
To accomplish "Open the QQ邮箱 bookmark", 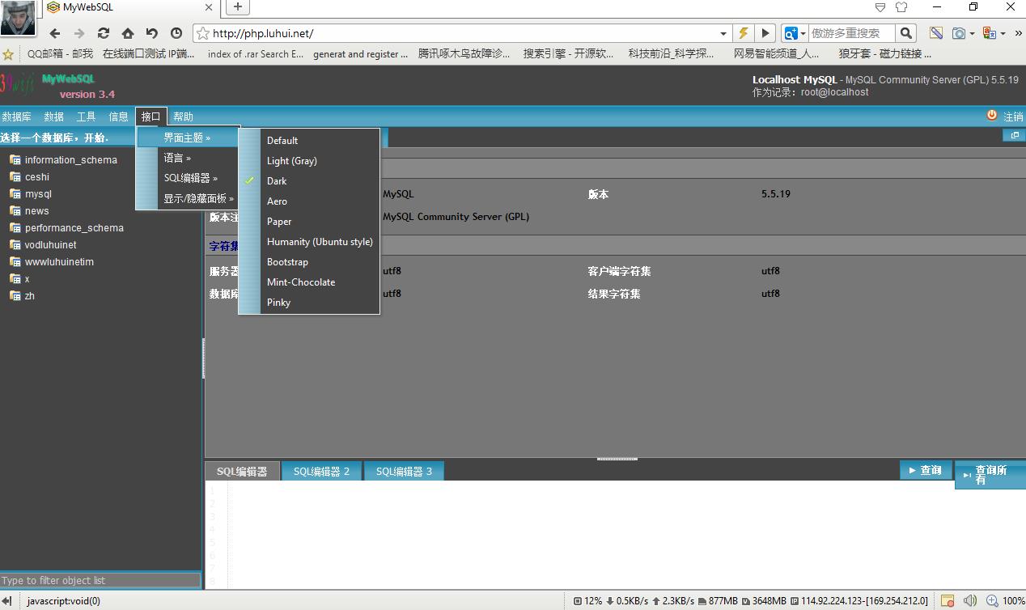I will (x=60, y=54).
